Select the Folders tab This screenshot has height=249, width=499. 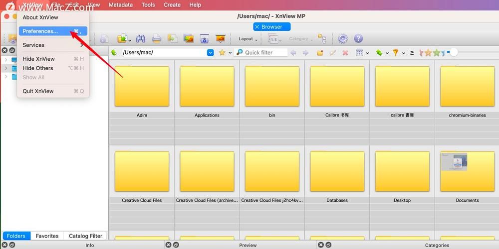[16, 236]
